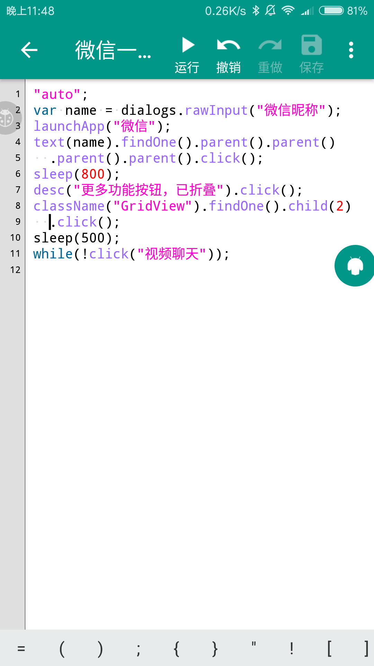374x666 pixels.
Task: Insert an opening square bracket from the symbol bar
Action: 329,649
